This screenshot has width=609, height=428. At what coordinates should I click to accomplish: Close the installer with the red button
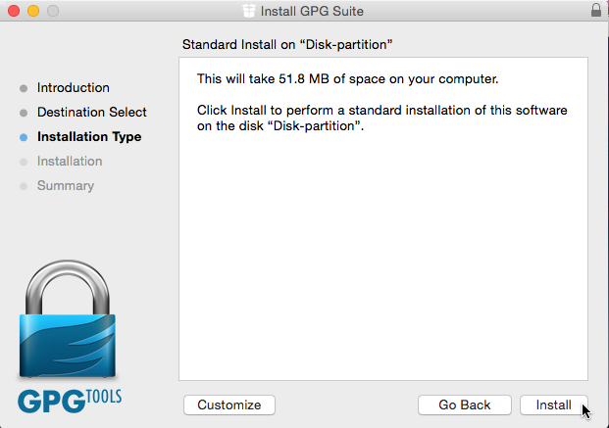point(14,11)
